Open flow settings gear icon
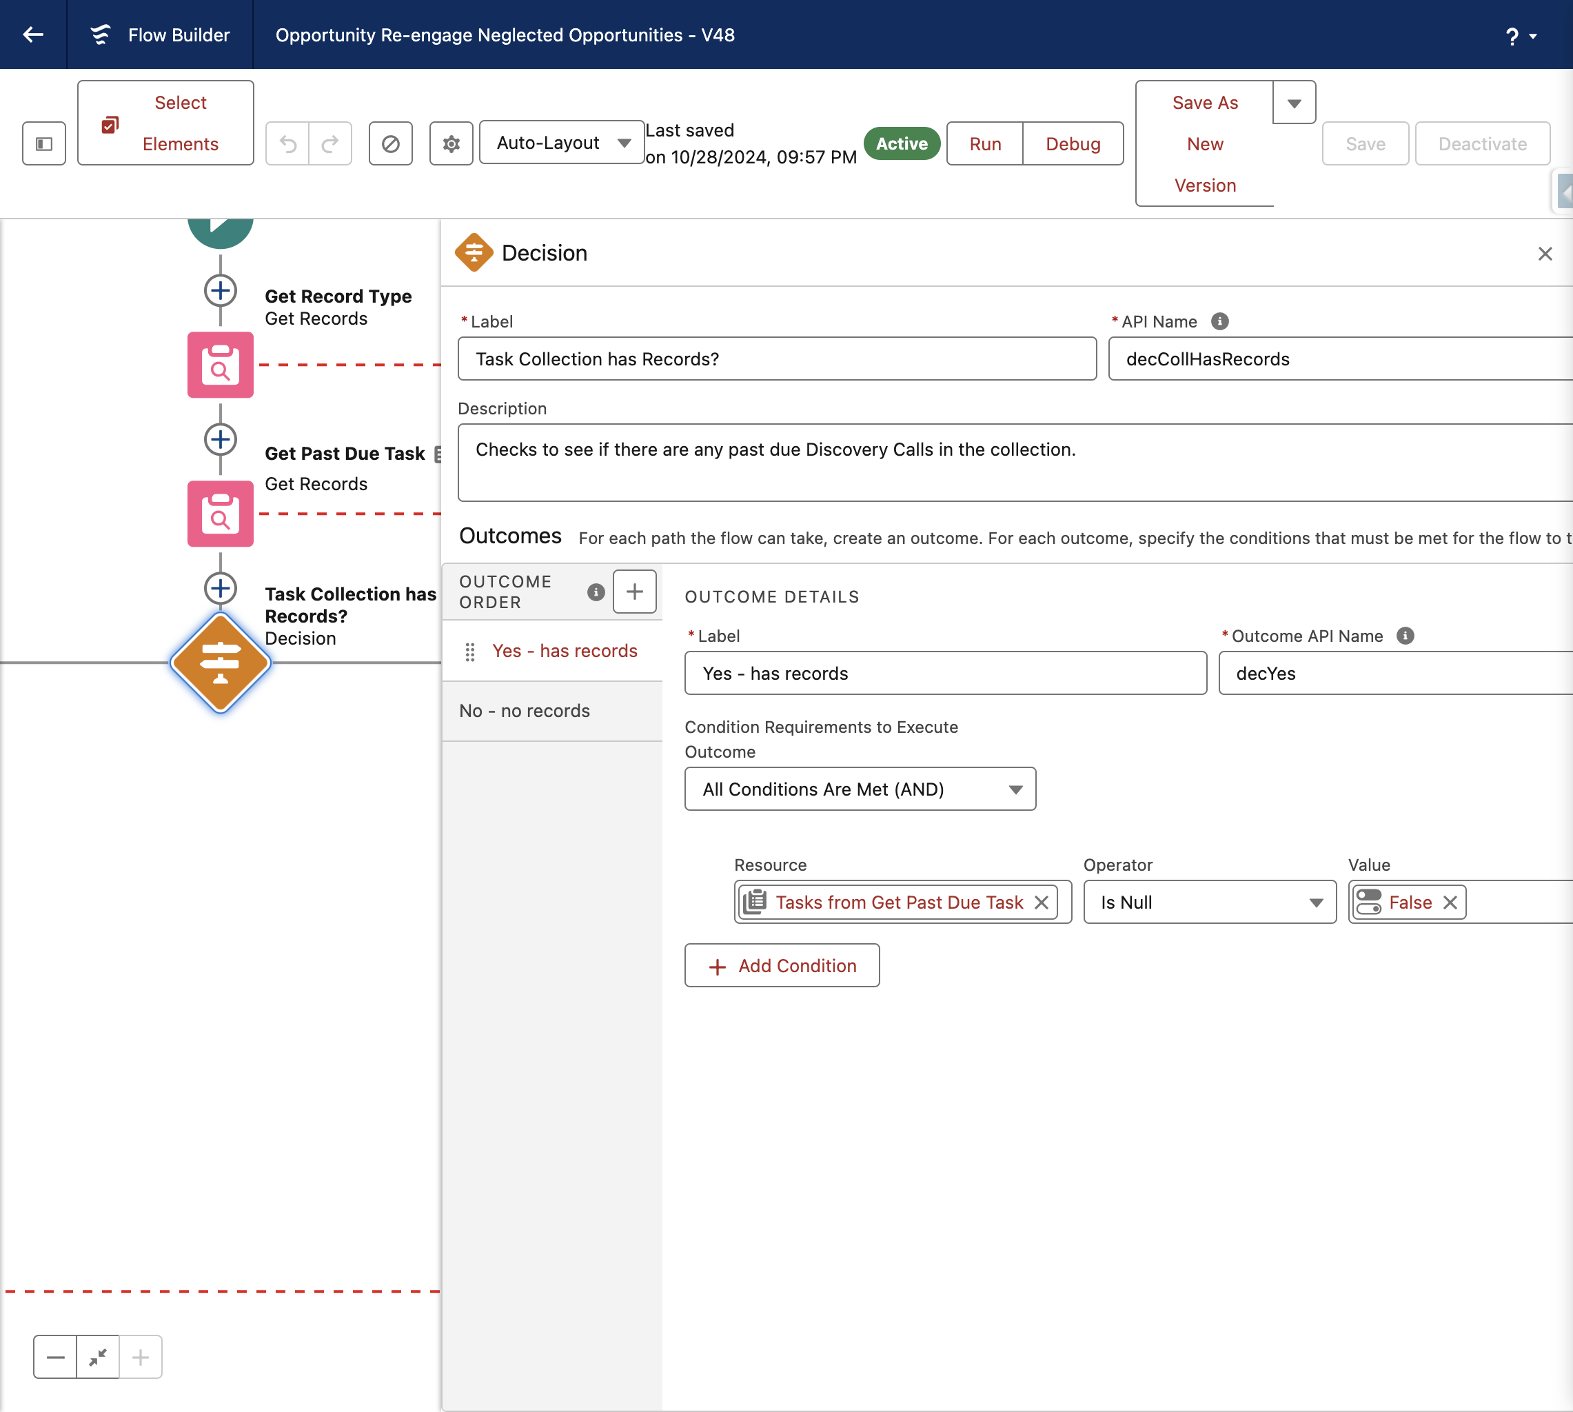 [451, 143]
